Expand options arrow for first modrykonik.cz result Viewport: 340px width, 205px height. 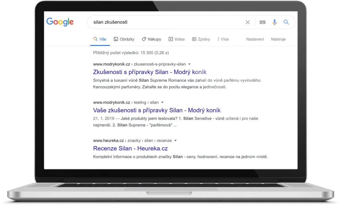click(190, 64)
